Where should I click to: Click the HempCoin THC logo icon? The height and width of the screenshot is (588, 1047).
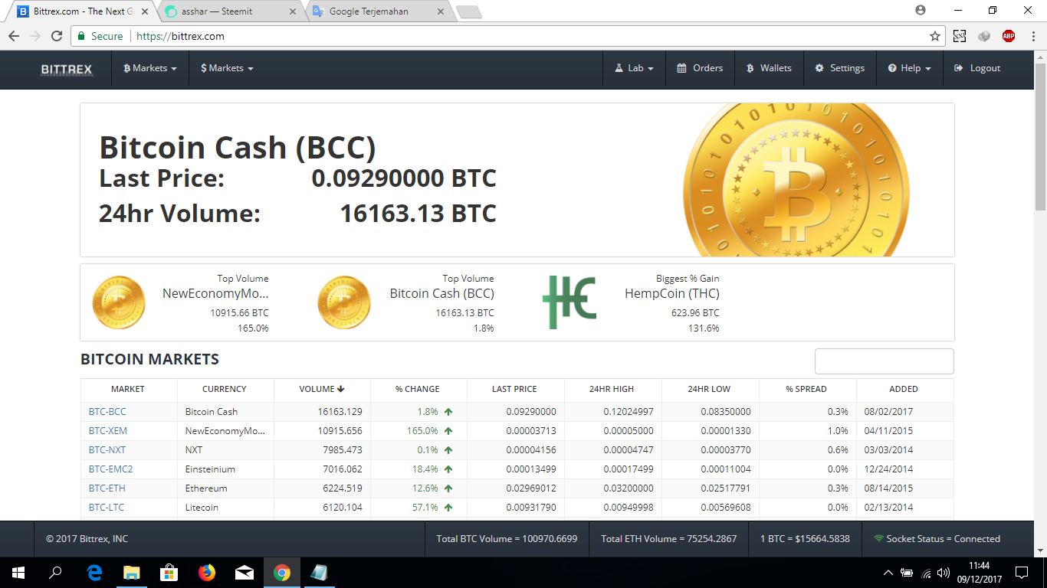569,302
